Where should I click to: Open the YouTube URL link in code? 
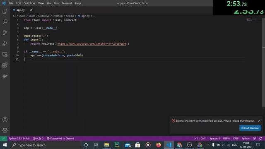click(x=92, y=43)
